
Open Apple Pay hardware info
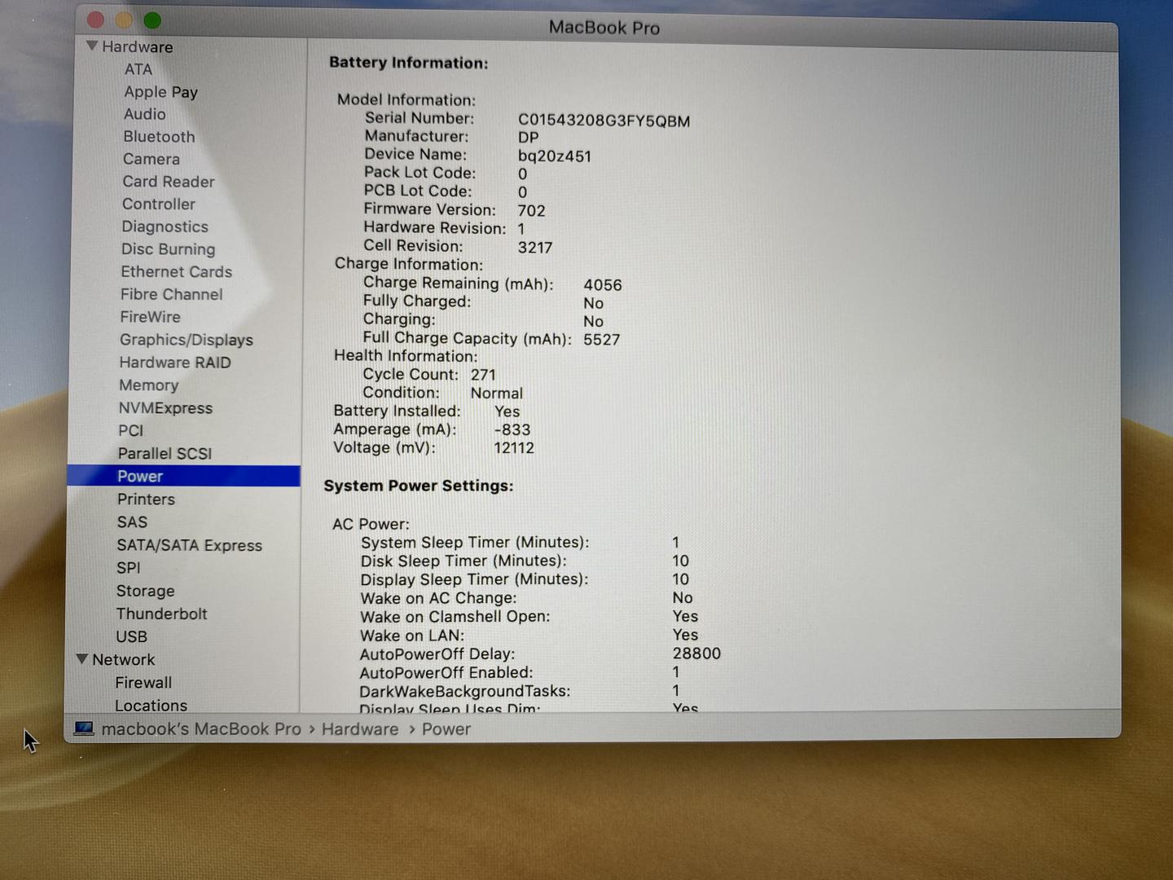click(x=160, y=92)
